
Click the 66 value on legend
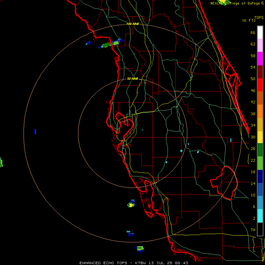click(x=253, y=32)
